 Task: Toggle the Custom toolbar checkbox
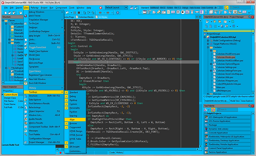point(66,104)
